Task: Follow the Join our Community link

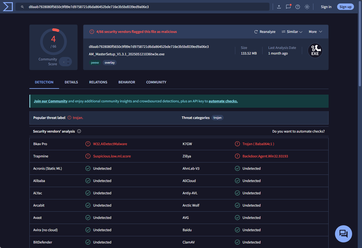Action: (51, 101)
